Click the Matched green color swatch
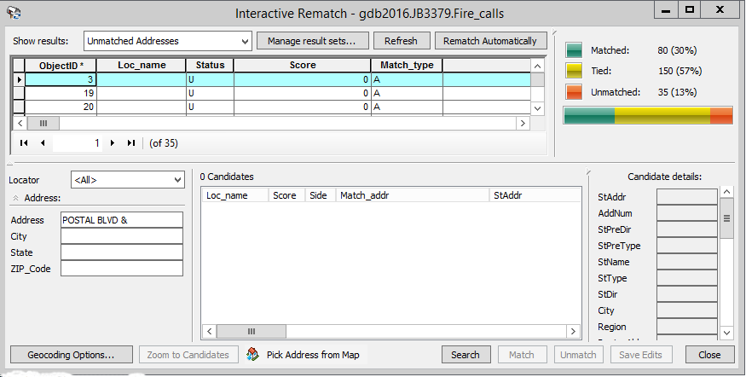 (574, 50)
